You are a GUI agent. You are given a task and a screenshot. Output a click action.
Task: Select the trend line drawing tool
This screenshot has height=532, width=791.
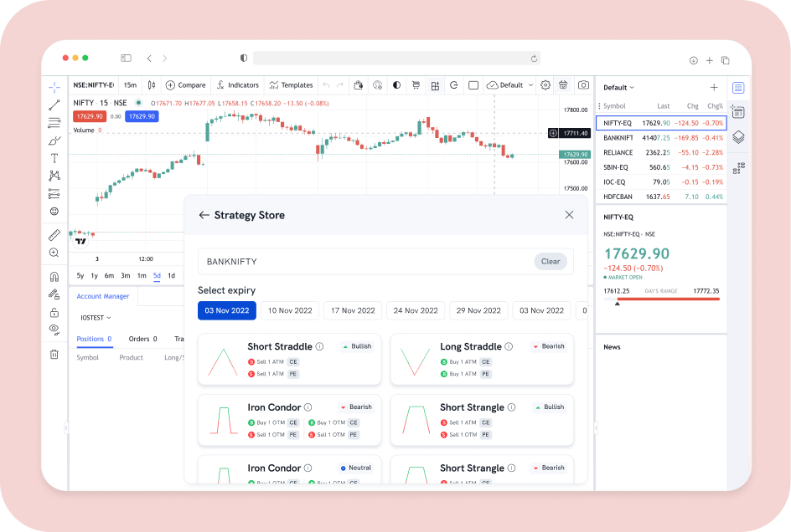(x=54, y=105)
